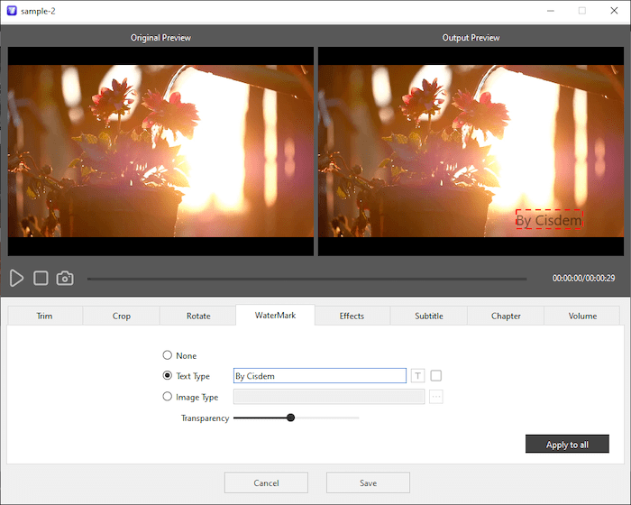
Task: Click the watermark text input field
Action: (319, 376)
